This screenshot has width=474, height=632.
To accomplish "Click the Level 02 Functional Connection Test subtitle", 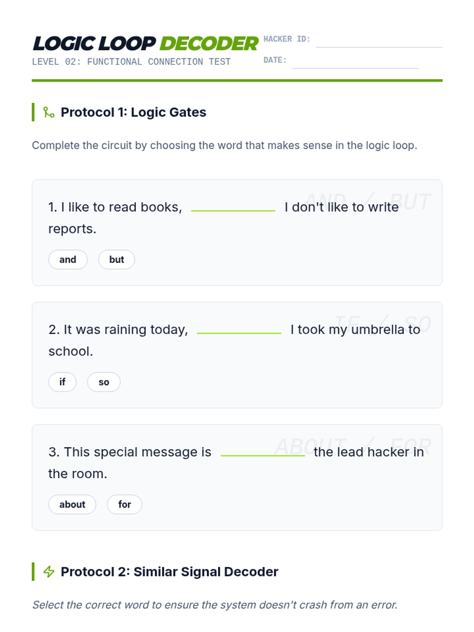I will (131, 62).
